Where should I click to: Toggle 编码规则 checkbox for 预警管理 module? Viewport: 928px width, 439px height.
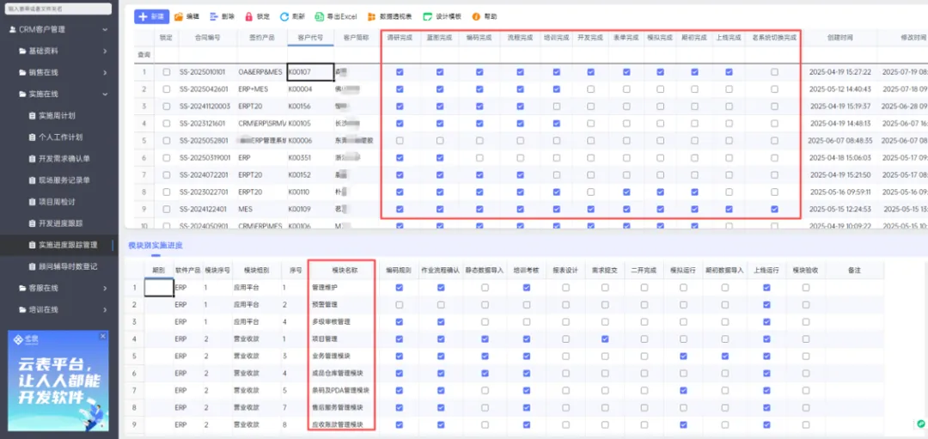pos(400,305)
